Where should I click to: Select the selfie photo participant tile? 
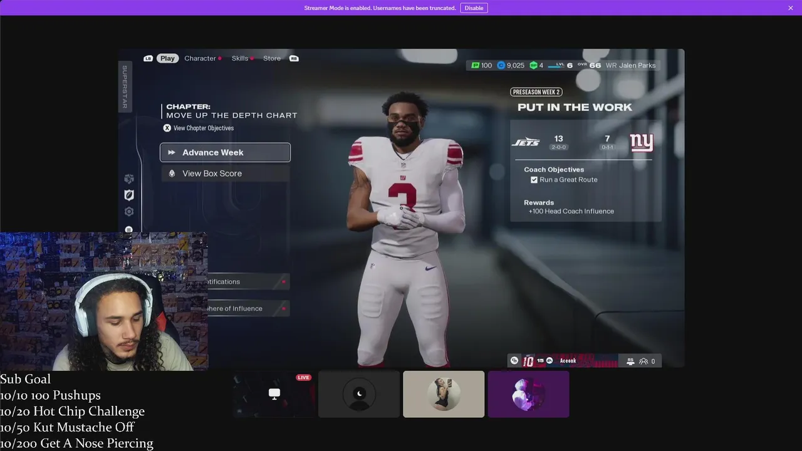444,394
